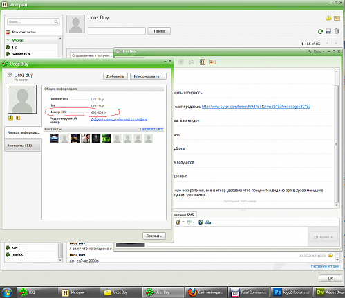Click the greyed file transfer icon in chat toolbar
This screenshot has height=298, width=345.
181,62
